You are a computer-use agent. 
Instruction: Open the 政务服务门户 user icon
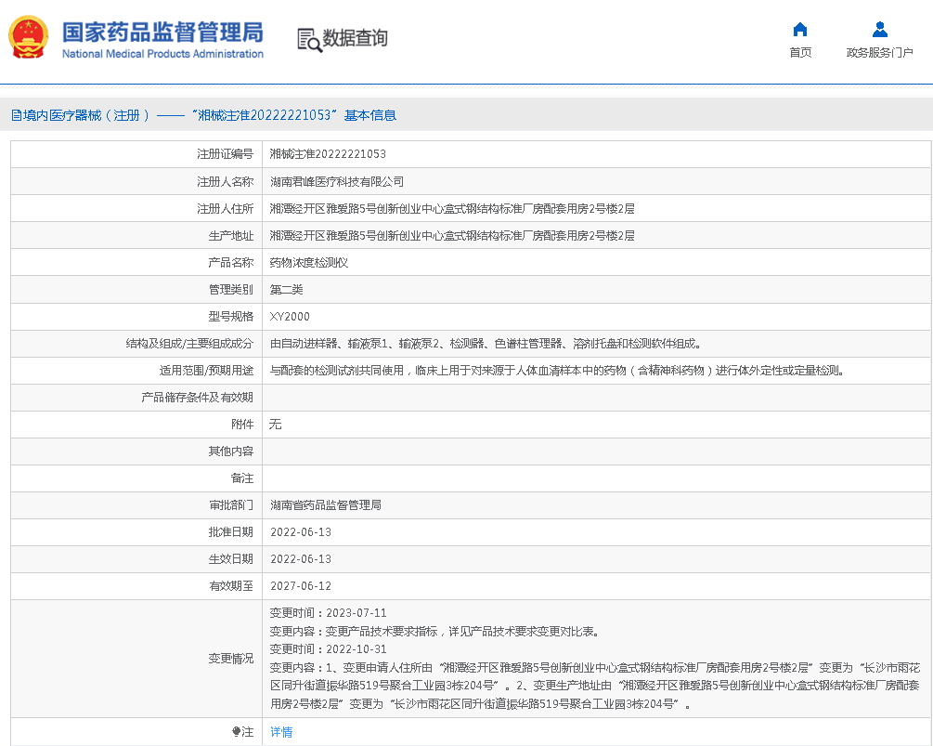click(879, 29)
